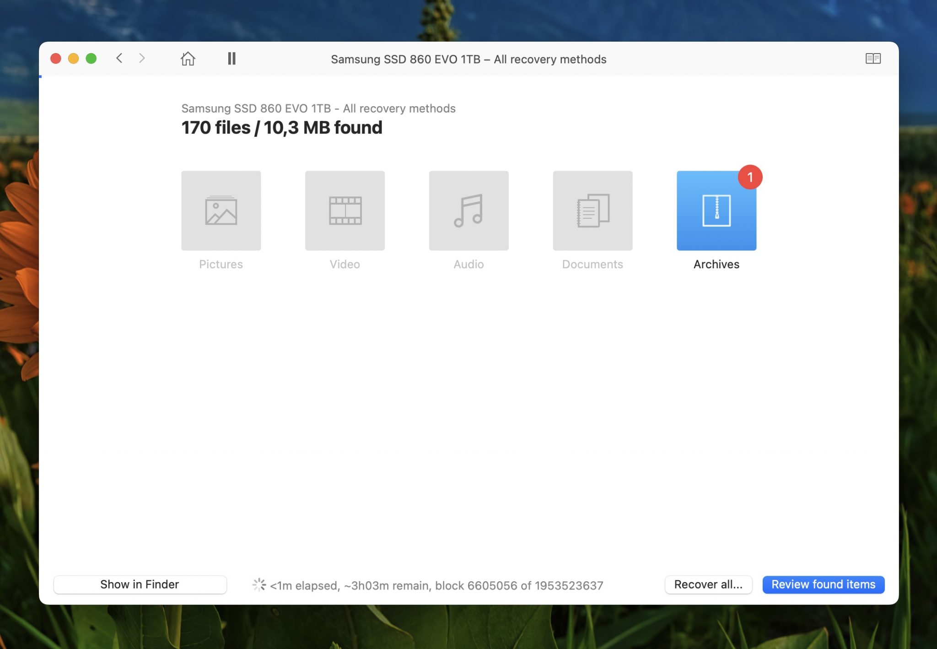
Task: Select the Documents category icon
Action: click(x=592, y=210)
